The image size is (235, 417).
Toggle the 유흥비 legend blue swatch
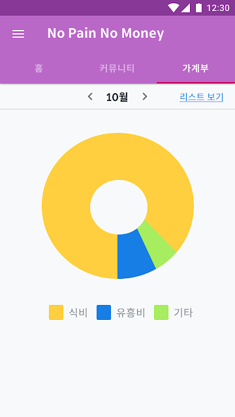(104, 312)
